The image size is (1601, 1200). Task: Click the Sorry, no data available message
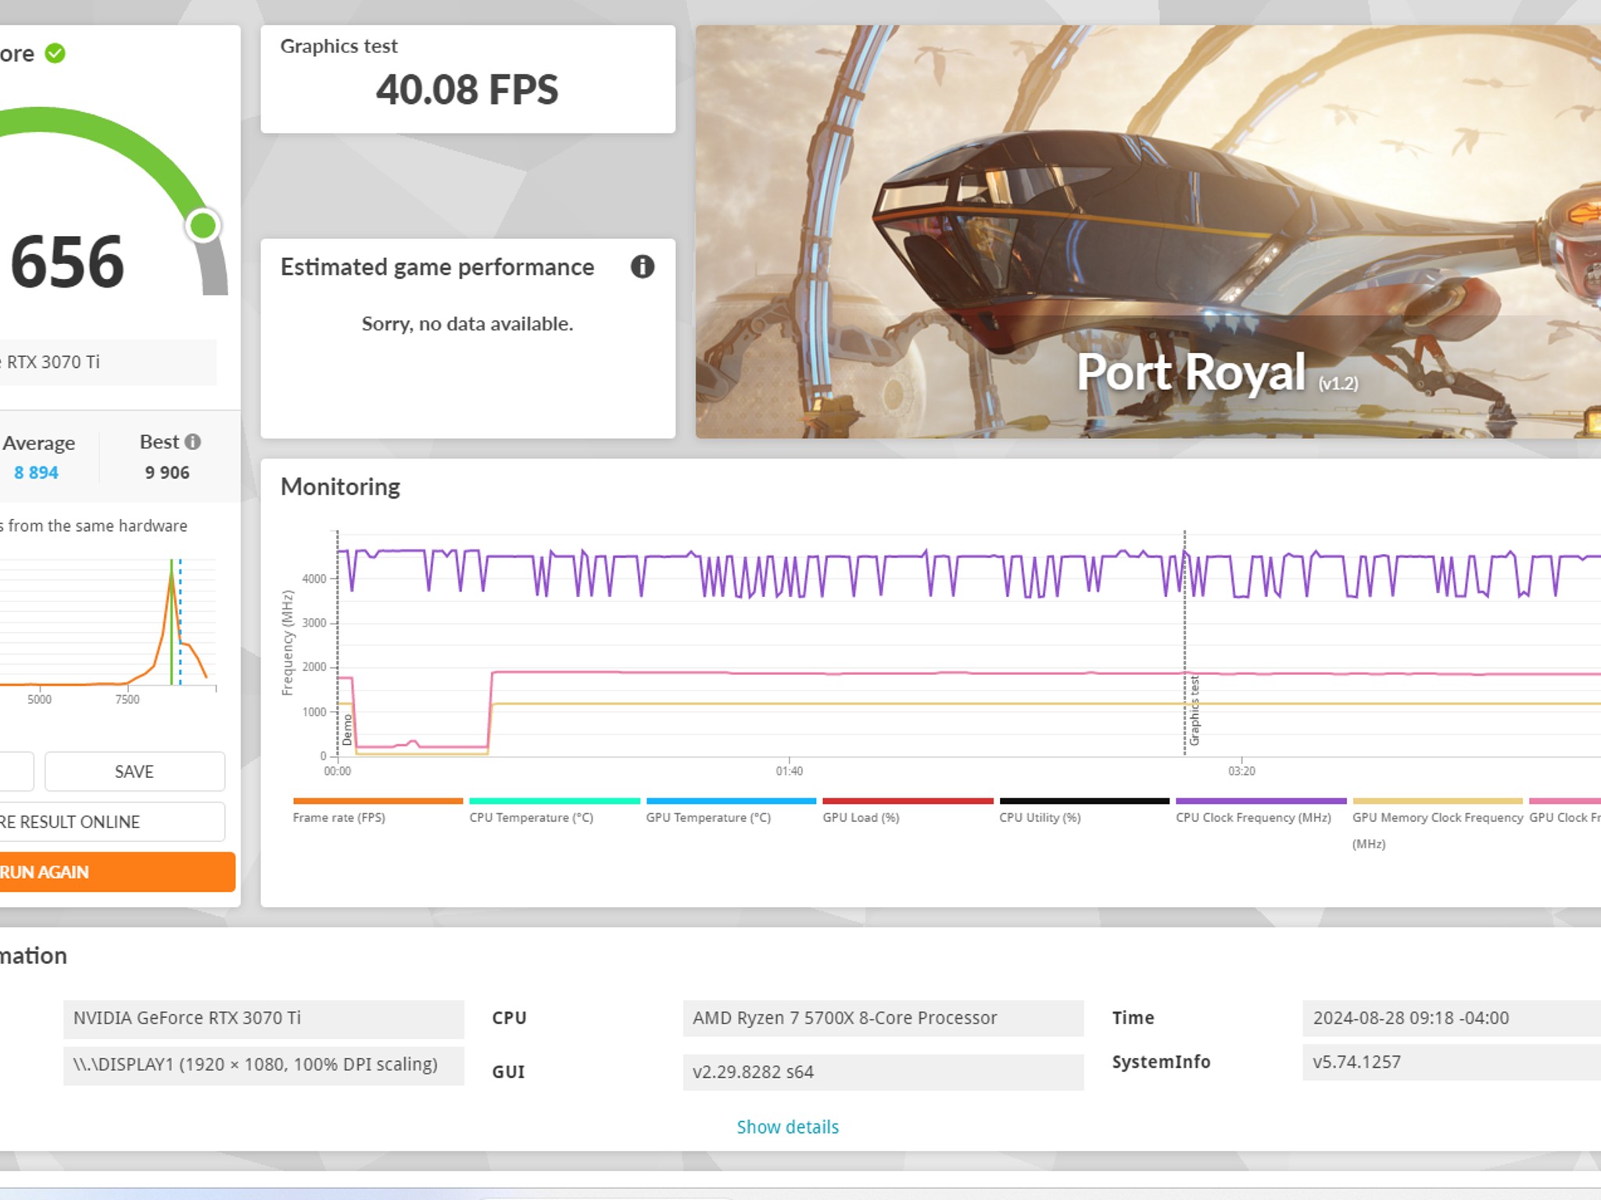coord(467,323)
